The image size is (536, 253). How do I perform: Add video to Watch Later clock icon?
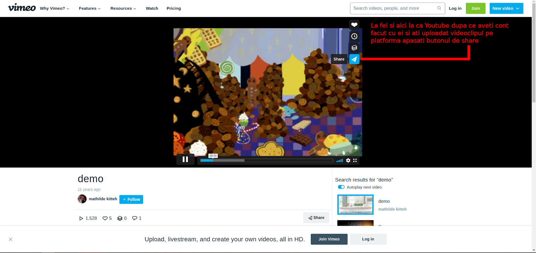(x=354, y=36)
